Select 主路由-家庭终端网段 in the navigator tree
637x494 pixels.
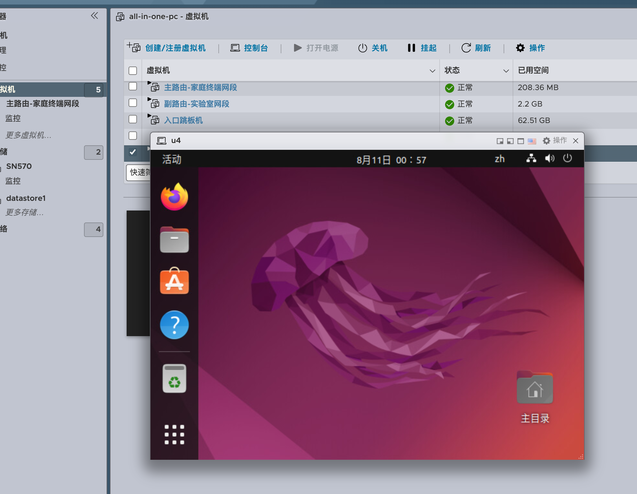(43, 104)
